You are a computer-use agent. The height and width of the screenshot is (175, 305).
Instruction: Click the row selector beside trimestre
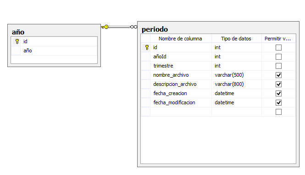point(146,66)
